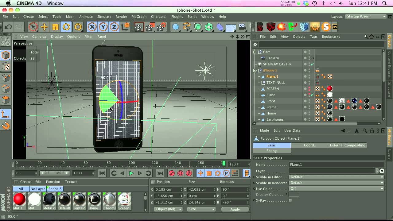Tick the X-Ray checkbox
The image size is (393, 221).
tap(290, 200)
